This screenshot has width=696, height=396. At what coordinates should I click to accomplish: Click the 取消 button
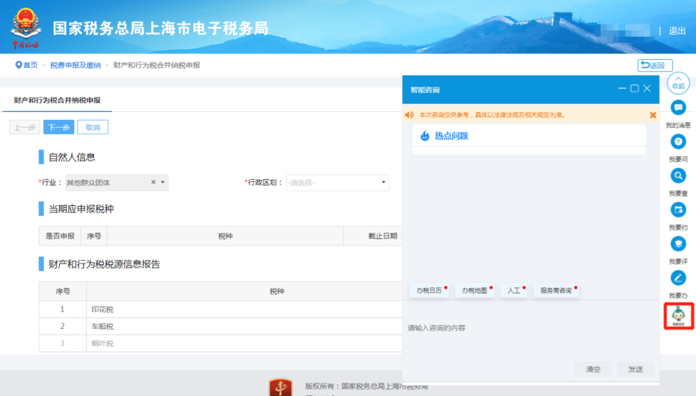click(x=93, y=127)
